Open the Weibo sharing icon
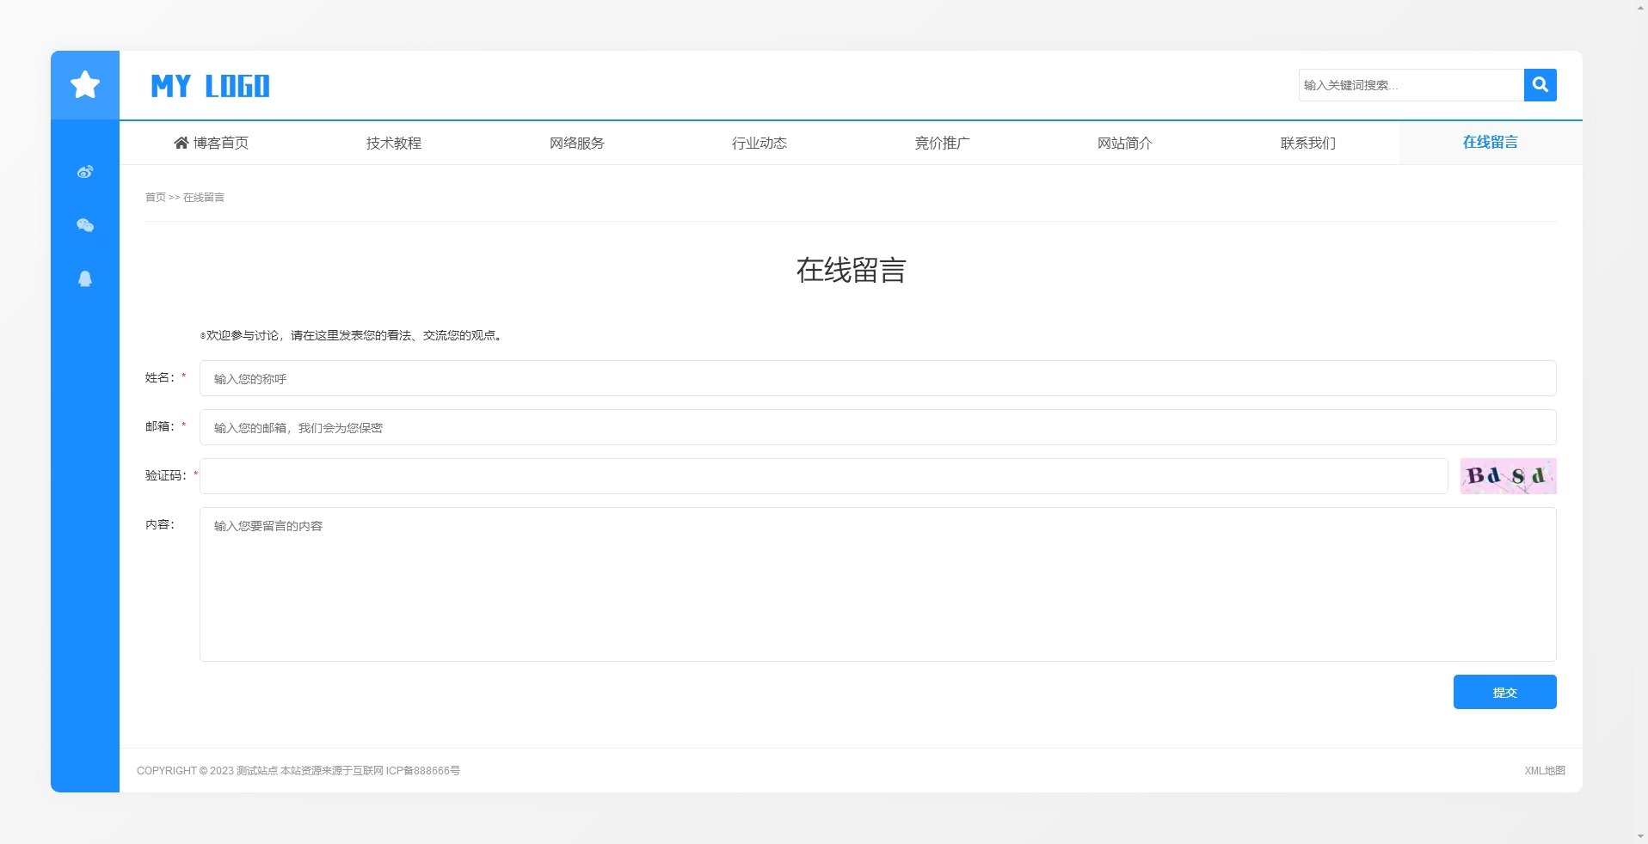1648x844 pixels. click(x=84, y=171)
